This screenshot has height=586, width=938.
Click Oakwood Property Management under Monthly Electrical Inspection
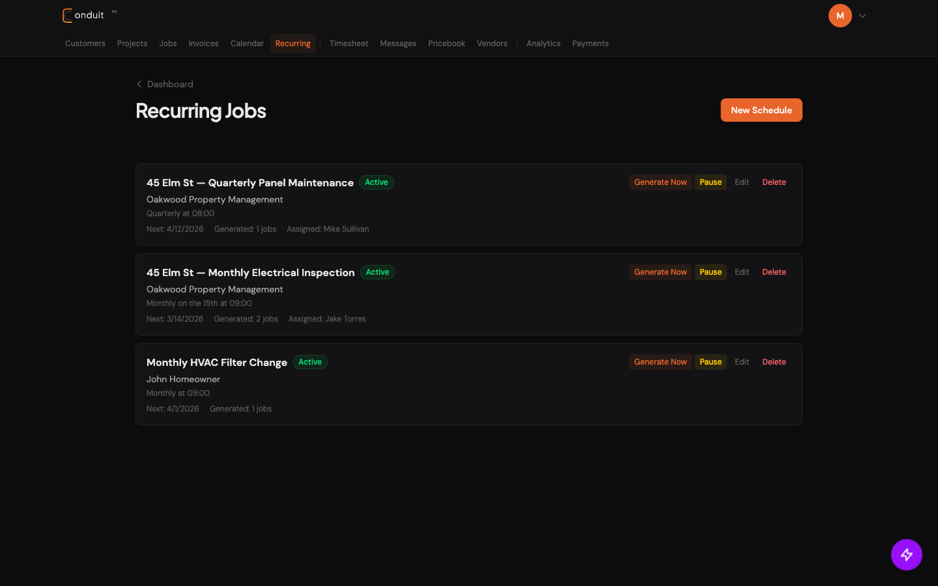pyautogui.click(x=215, y=289)
